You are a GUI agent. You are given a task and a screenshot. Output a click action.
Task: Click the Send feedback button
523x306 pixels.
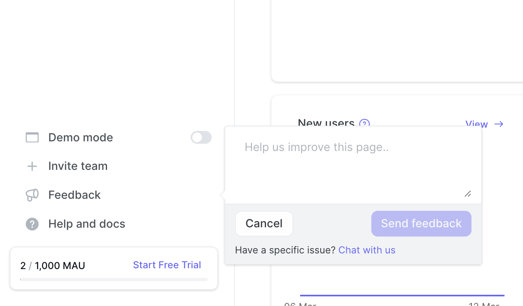click(421, 224)
